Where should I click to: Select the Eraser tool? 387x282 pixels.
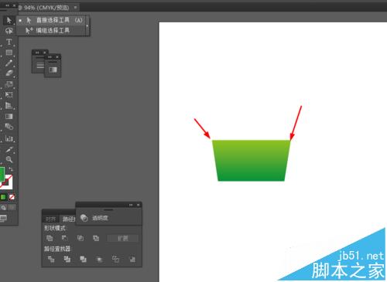pyautogui.click(x=9, y=73)
